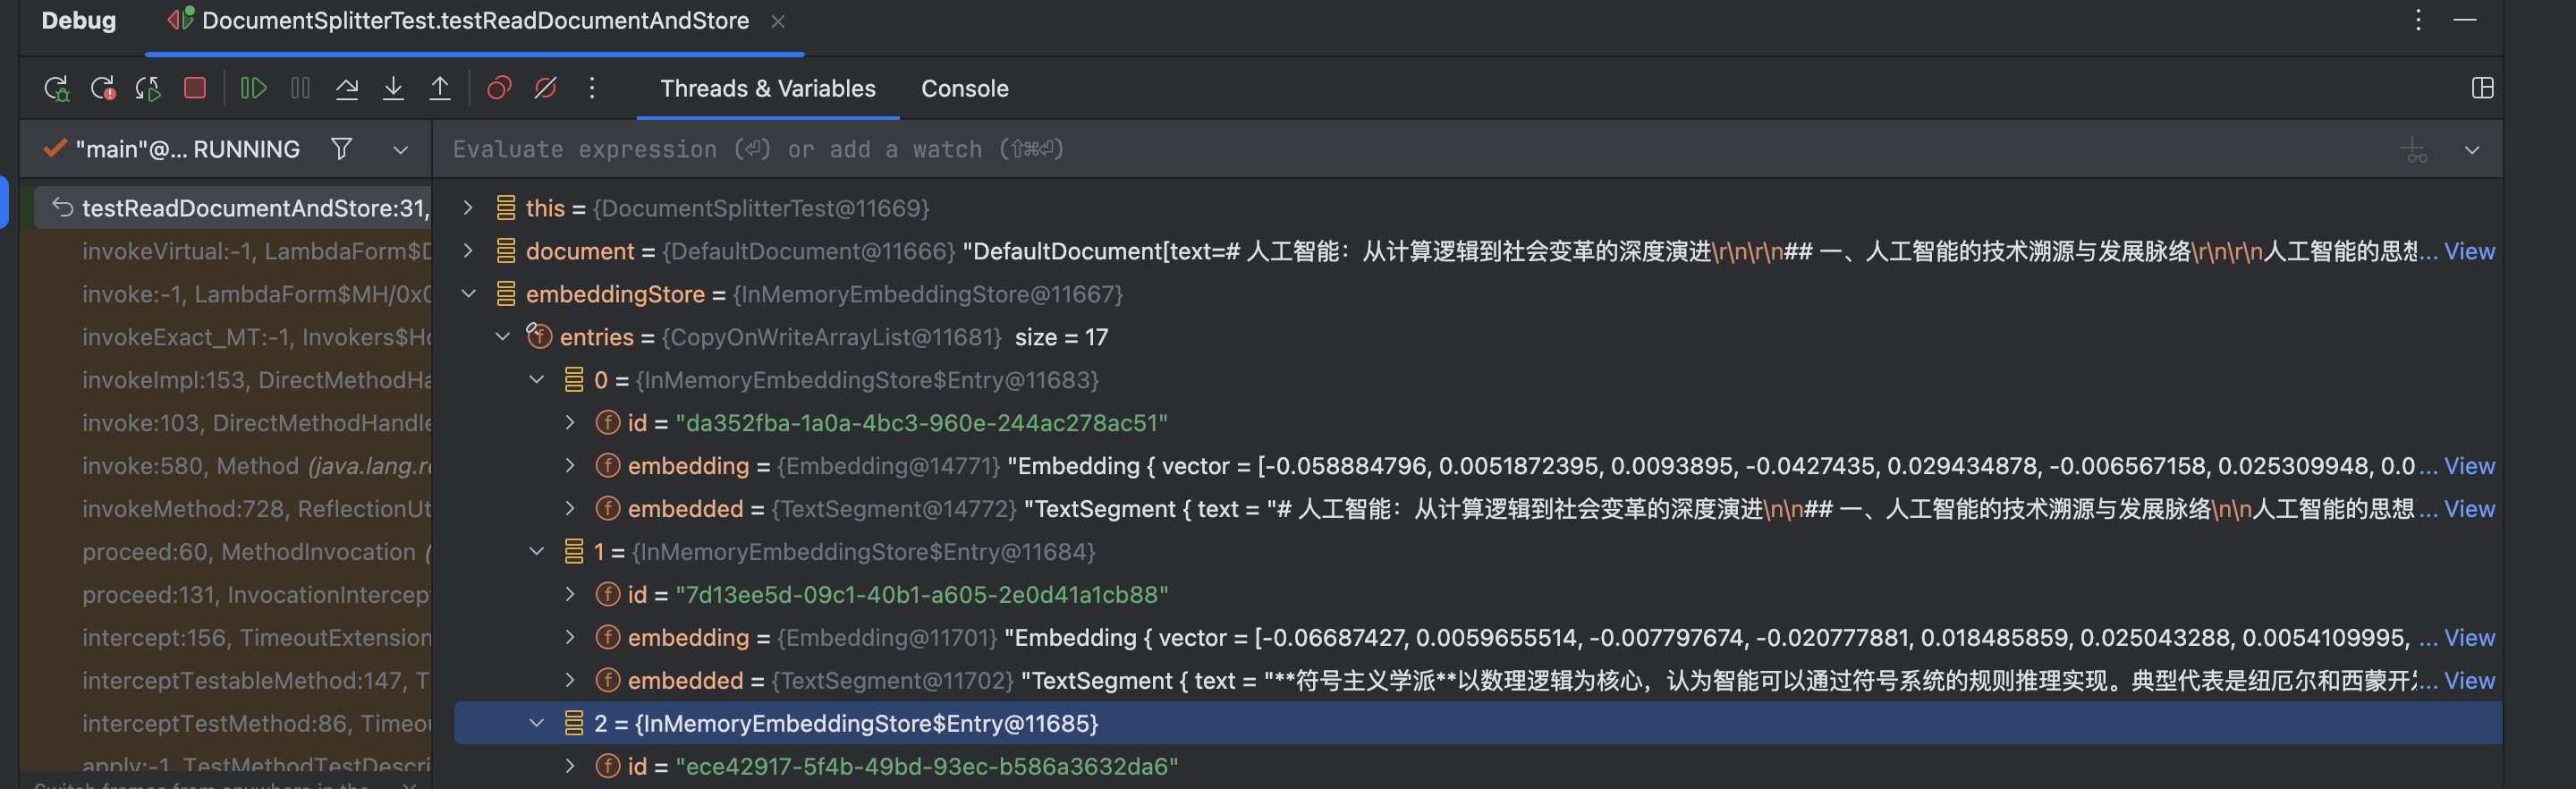The image size is (2576, 789).
Task: Select the DocumentSplitterTest.testReadDocumentAndStore session tab
Action: tap(475, 21)
